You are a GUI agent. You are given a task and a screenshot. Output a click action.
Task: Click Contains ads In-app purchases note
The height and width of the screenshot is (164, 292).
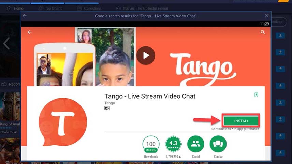(235, 129)
